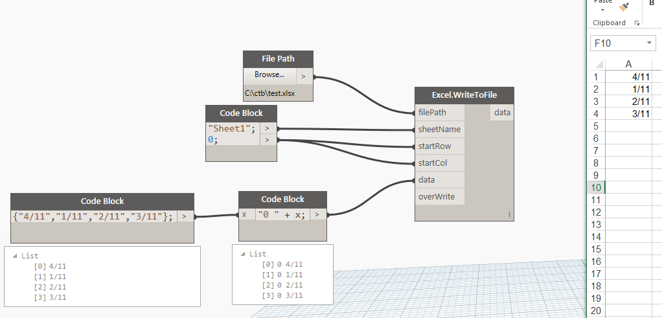Select [2] 2/11 in left preview list
Viewport: 662px width, 318px height.
click(x=50, y=287)
